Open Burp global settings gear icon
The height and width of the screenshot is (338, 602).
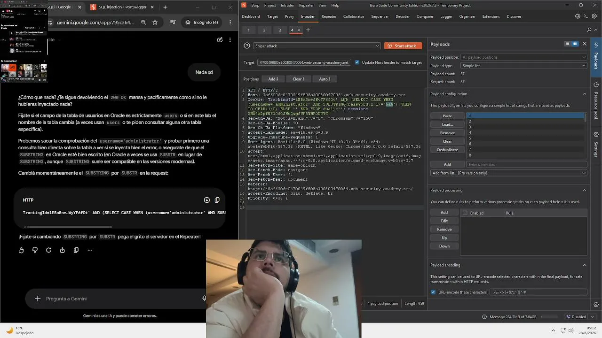[595, 16]
